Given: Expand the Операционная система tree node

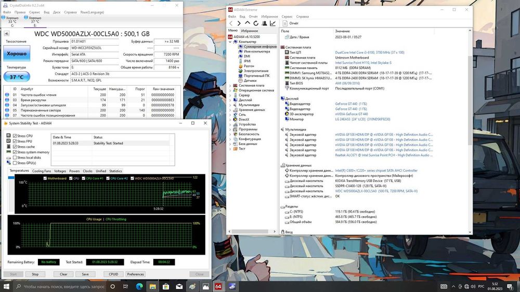Looking at the screenshot, I should (230, 90).
